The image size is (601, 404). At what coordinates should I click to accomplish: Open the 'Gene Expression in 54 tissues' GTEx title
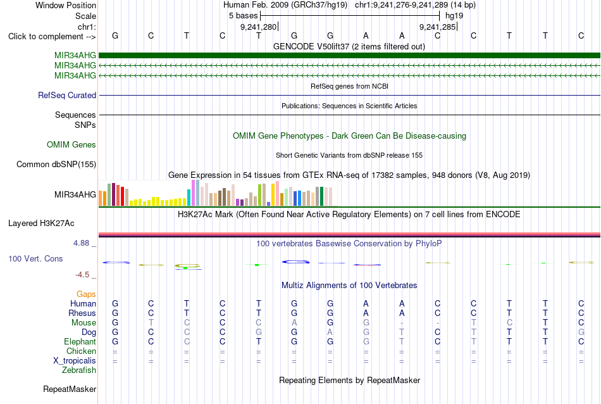pos(349,175)
